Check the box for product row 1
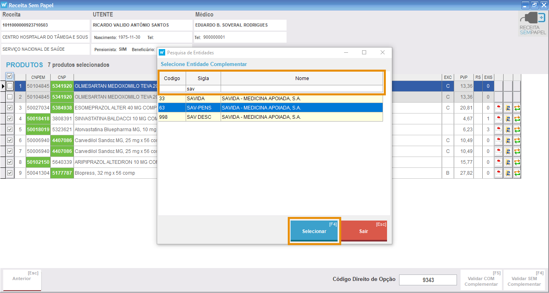The width and height of the screenshot is (549, 293). [10, 86]
